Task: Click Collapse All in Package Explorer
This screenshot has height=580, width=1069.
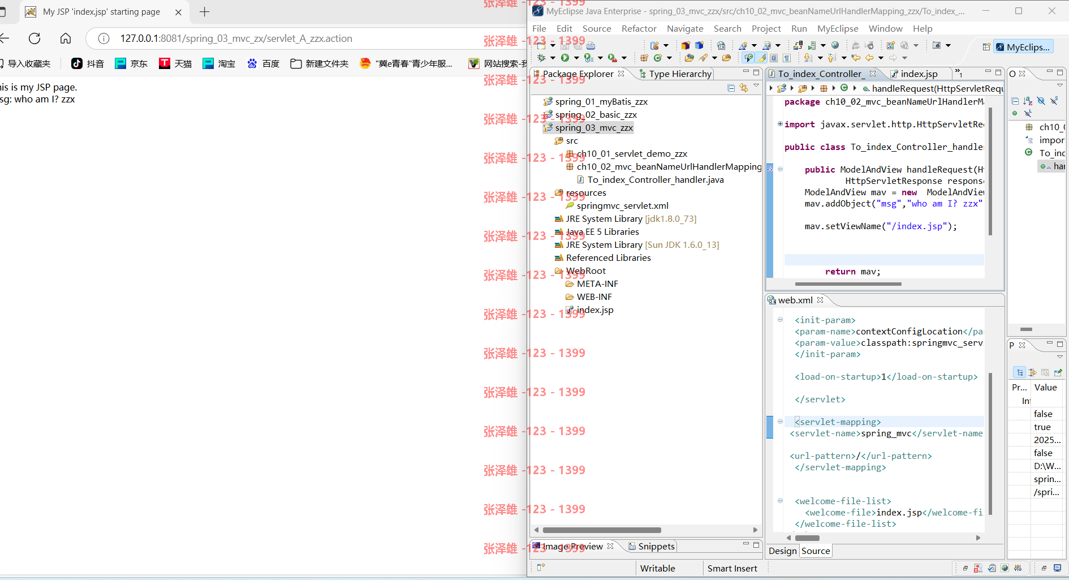Action: click(731, 88)
